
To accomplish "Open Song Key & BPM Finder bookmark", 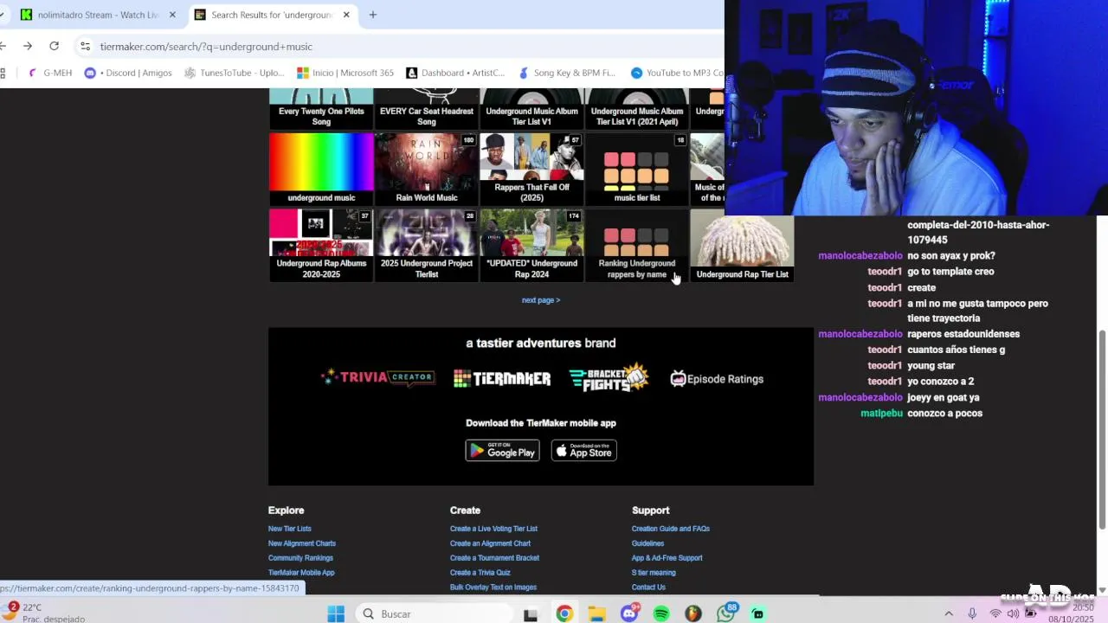I will [x=567, y=73].
